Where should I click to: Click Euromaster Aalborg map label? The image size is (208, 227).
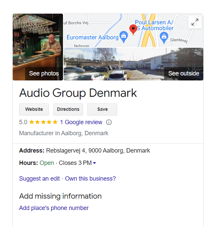92,37
